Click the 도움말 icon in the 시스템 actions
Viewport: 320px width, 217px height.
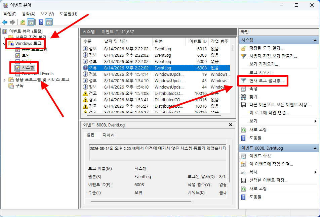pos(243,138)
